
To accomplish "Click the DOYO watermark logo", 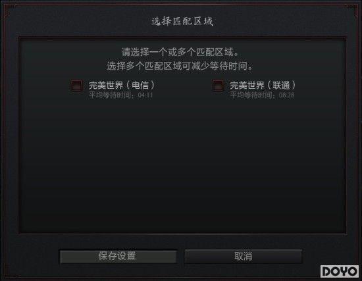I will pos(340,271).
